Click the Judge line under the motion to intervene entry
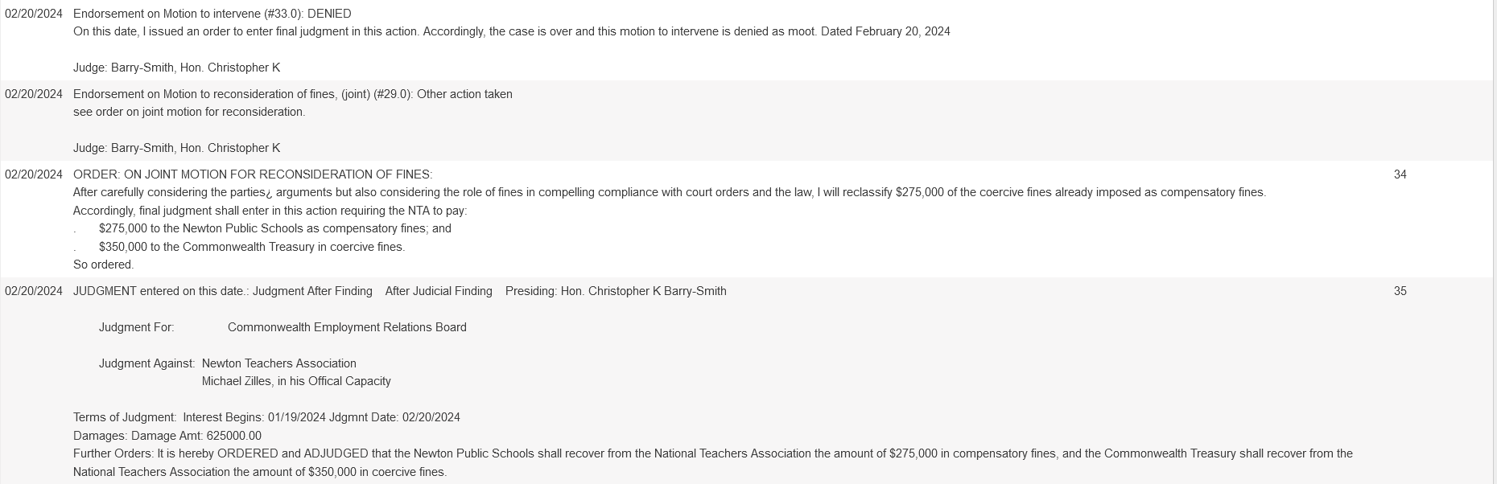The height and width of the screenshot is (484, 1497). point(176,68)
